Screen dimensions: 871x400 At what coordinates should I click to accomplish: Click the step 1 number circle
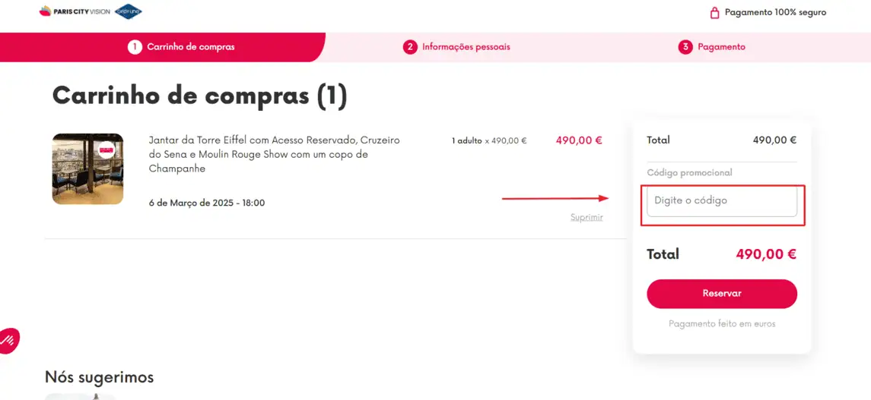[x=135, y=47]
